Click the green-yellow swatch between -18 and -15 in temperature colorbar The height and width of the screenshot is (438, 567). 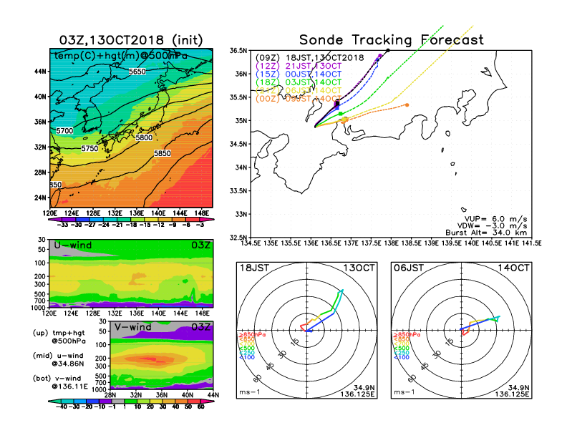click(x=137, y=220)
